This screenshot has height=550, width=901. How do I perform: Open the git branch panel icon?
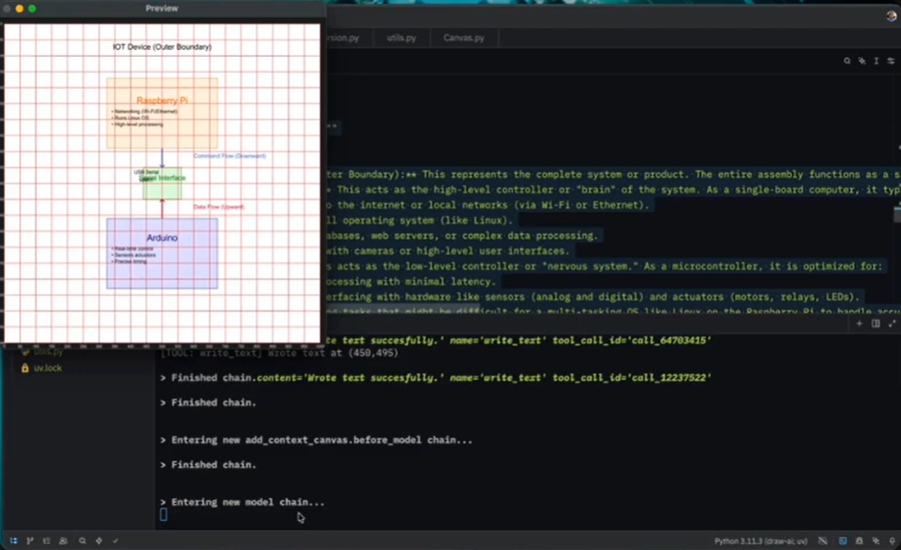[x=30, y=541]
